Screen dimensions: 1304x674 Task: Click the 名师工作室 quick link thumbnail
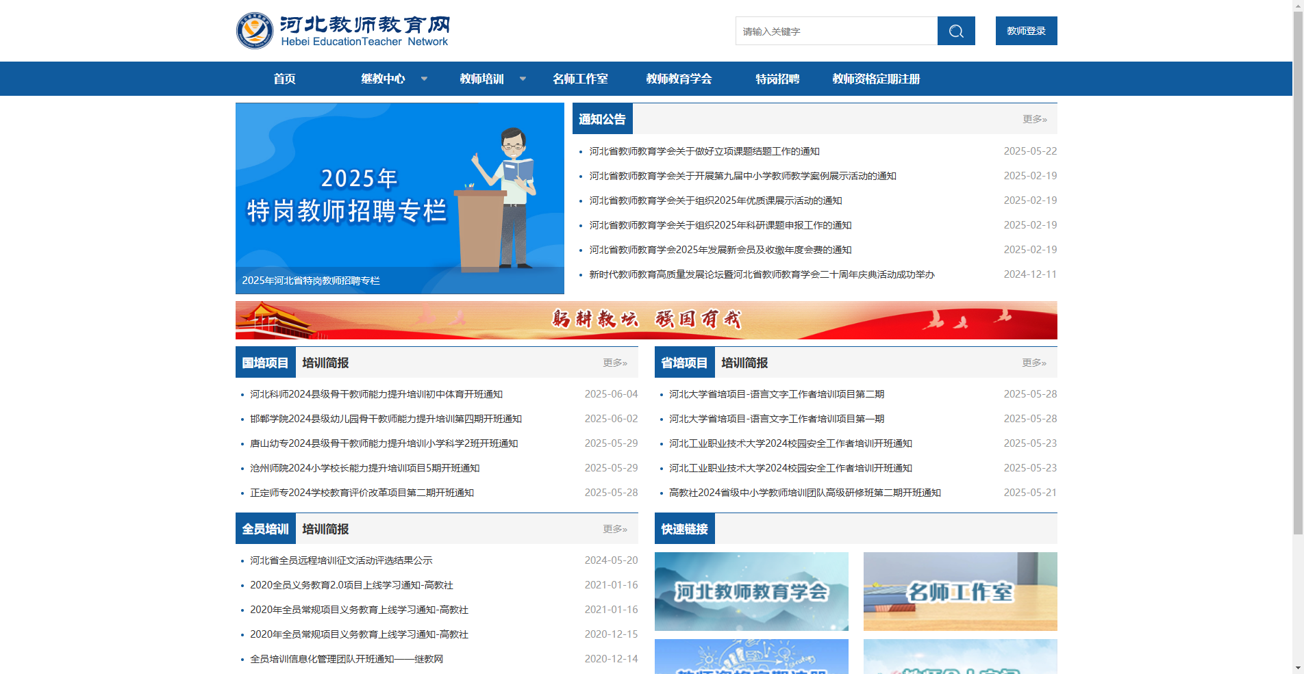(960, 591)
